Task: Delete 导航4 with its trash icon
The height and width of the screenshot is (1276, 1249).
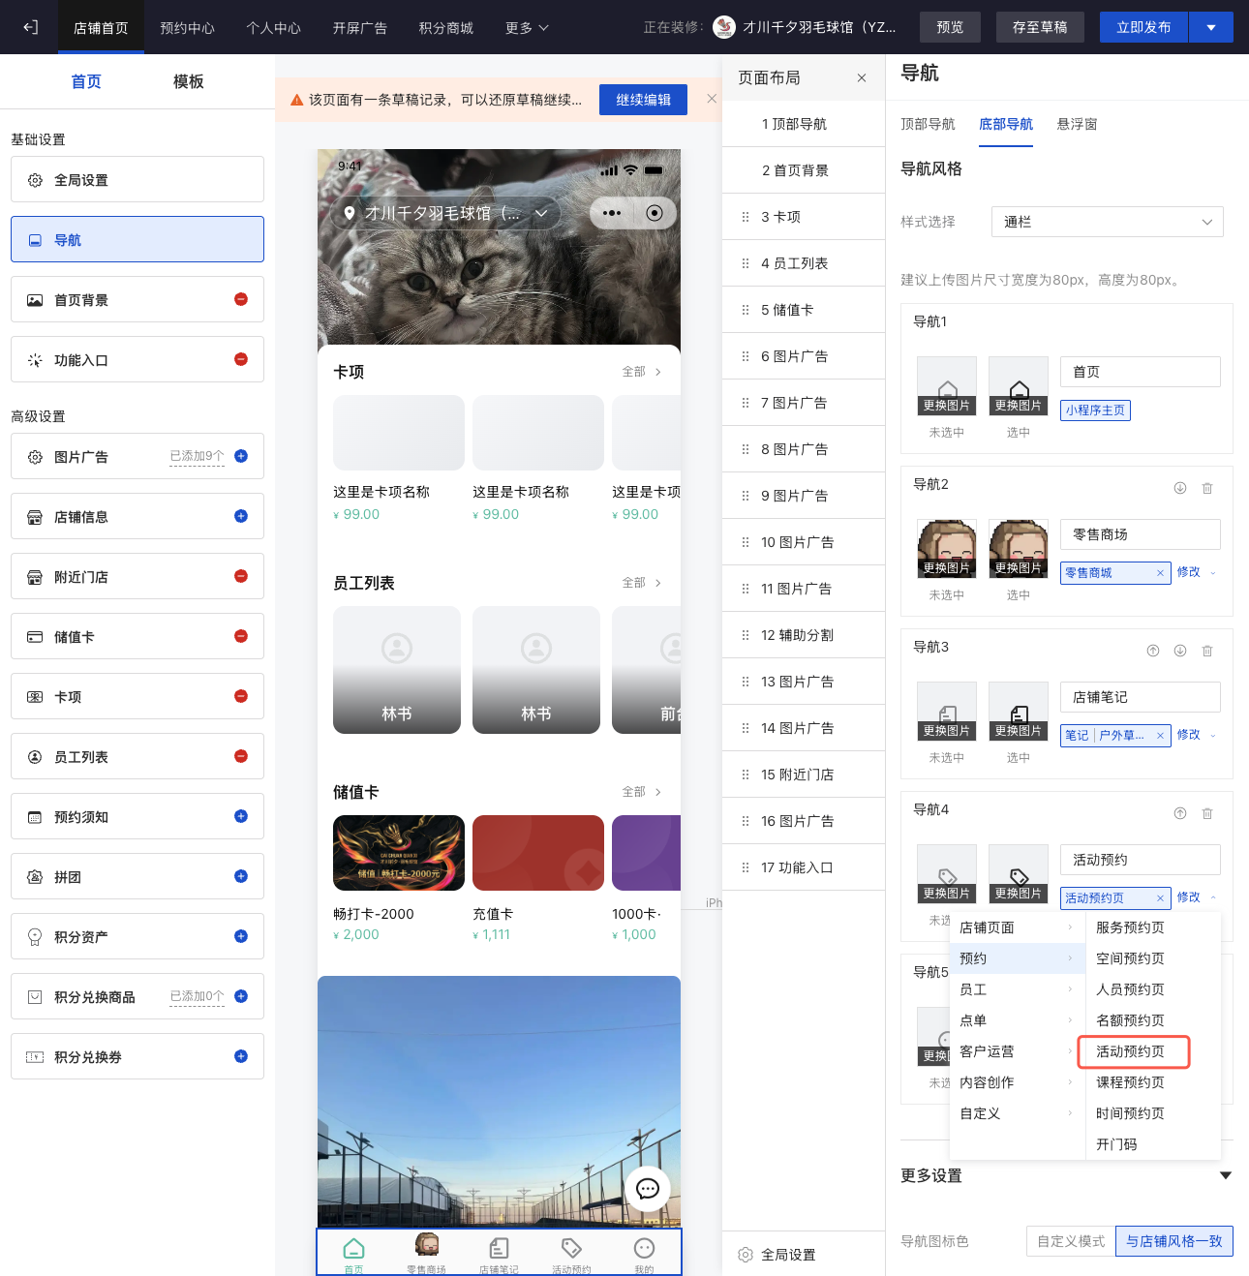Action: (1207, 813)
